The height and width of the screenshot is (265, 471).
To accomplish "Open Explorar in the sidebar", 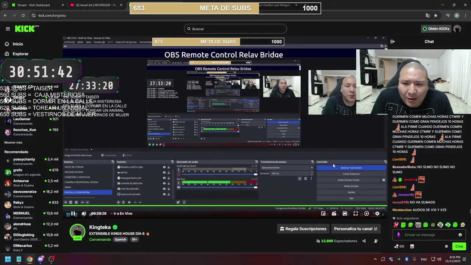I will tap(20, 54).
